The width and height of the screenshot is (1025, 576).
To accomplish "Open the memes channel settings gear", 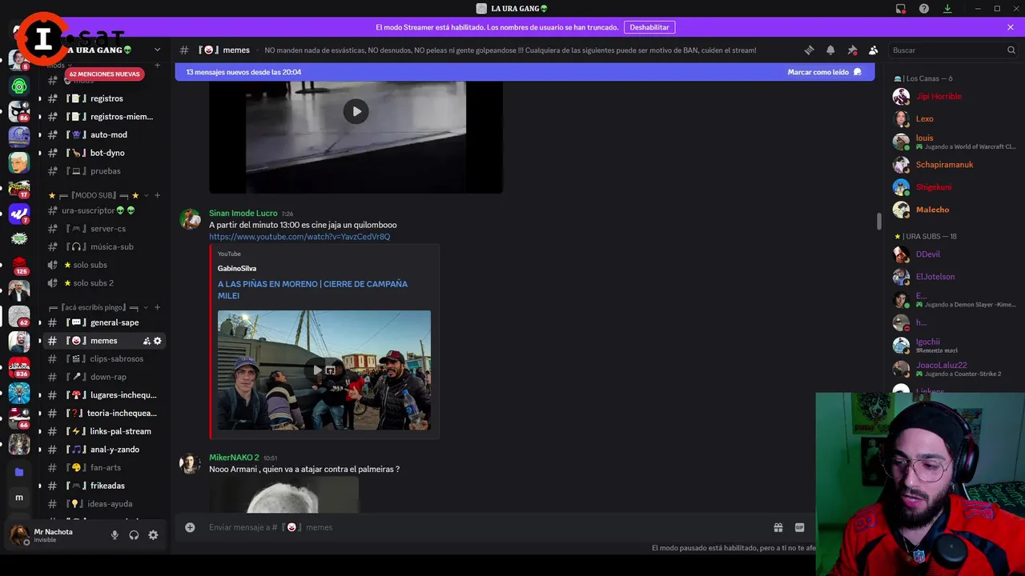I will 158,341.
